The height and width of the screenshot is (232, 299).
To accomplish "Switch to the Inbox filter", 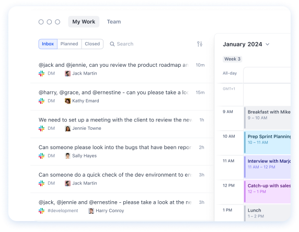I will tap(48, 44).
